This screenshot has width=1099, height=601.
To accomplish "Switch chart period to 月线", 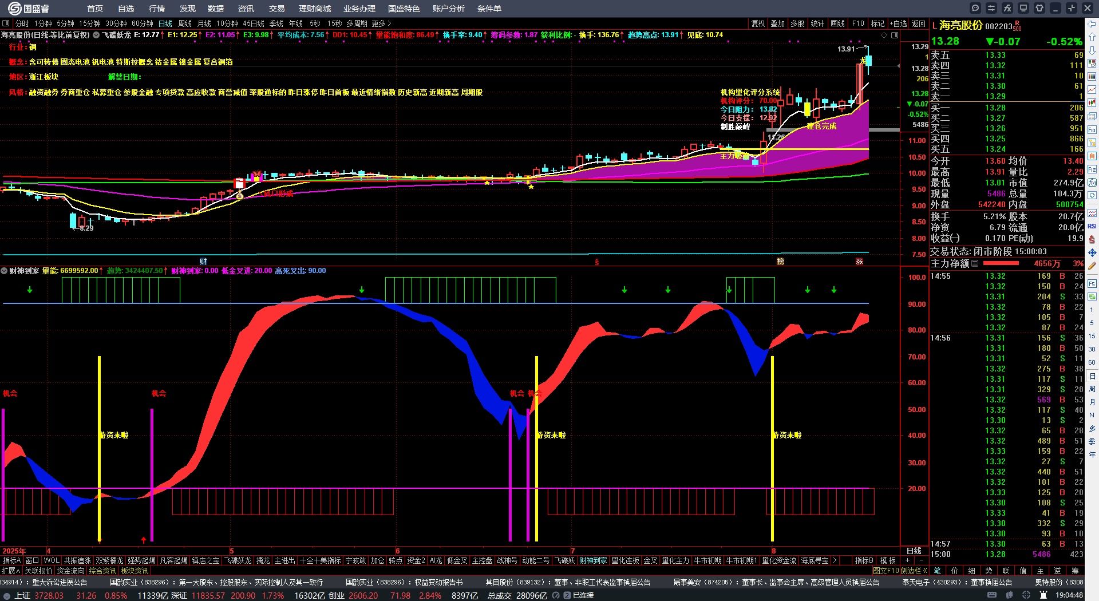I will [x=204, y=23].
